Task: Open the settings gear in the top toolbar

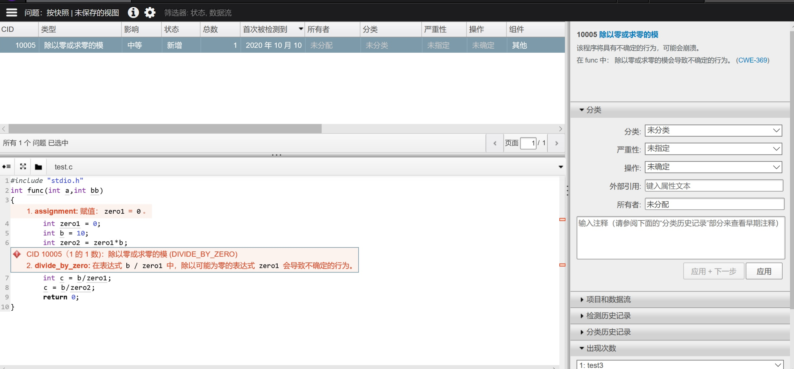Action: pyautogui.click(x=150, y=13)
